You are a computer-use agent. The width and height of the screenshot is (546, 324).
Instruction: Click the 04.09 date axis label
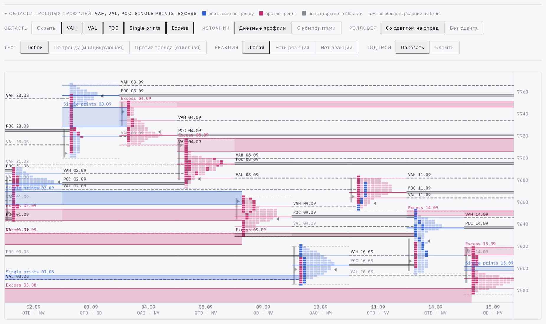click(x=148, y=307)
